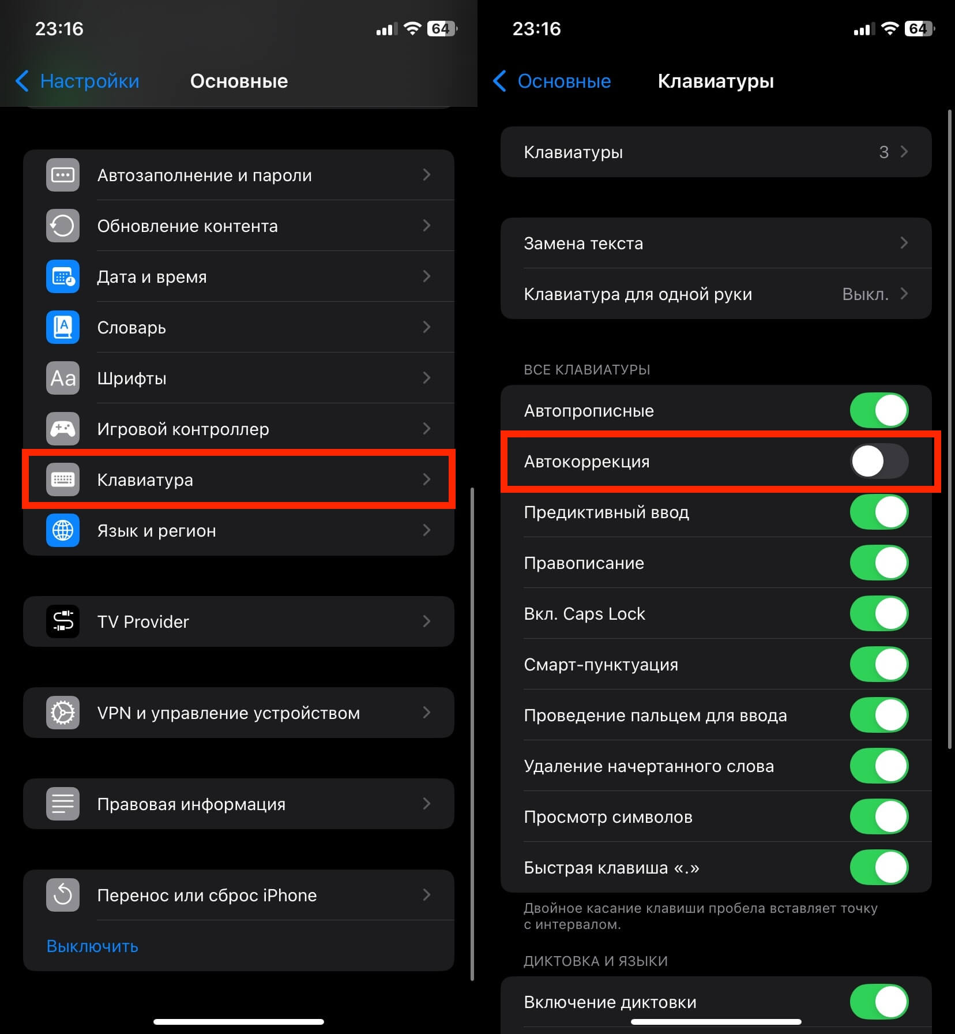Tap the Автозаполнение и пароли key icon
The width and height of the screenshot is (955, 1034).
coord(63,175)
